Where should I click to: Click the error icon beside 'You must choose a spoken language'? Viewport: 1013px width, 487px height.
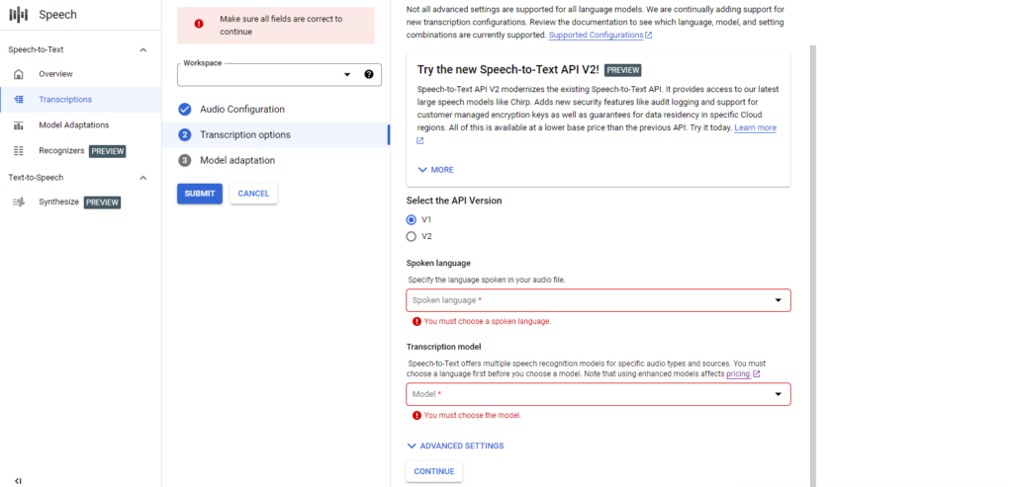[416, 321]
